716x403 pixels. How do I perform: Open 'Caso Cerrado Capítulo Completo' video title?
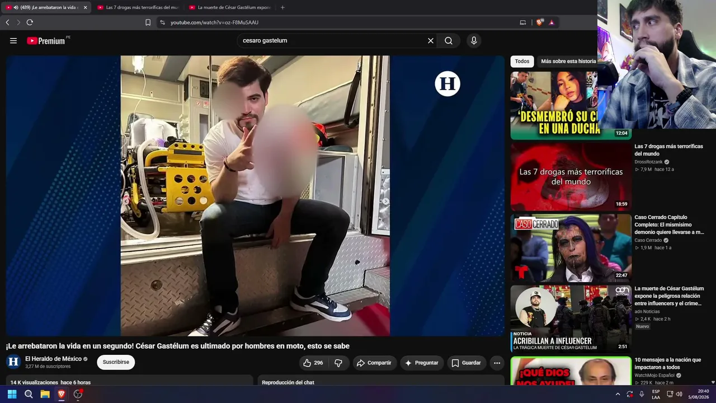point(669,224)
